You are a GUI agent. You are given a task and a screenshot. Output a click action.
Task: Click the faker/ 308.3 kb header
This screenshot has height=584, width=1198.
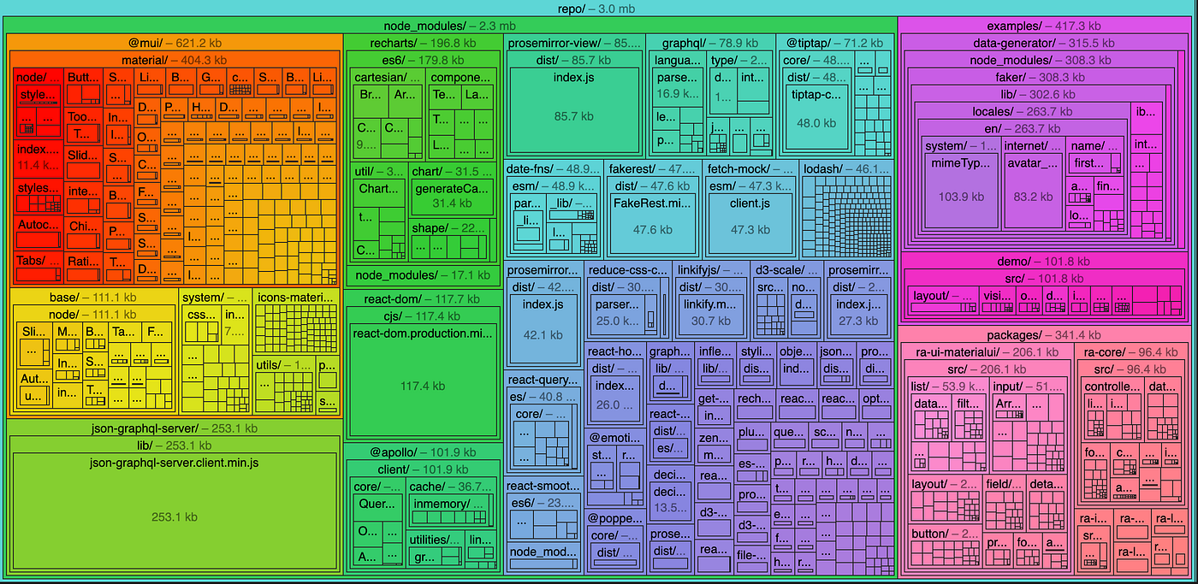click(x=1040, y=77)
